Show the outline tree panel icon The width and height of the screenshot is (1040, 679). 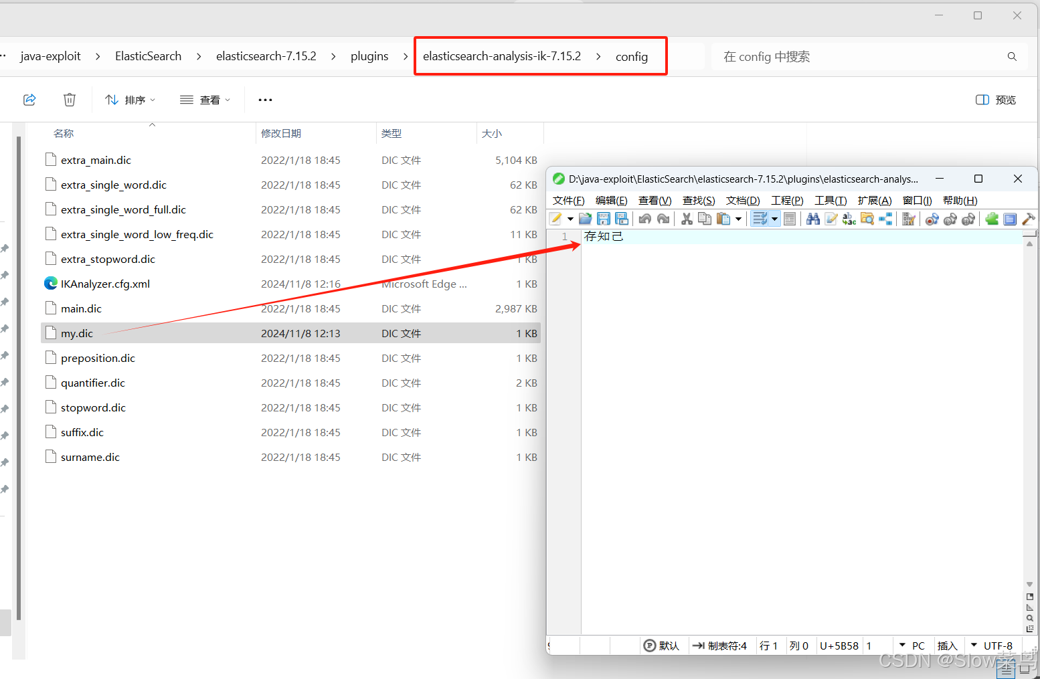pyautogui.click(x=885, y=219)
